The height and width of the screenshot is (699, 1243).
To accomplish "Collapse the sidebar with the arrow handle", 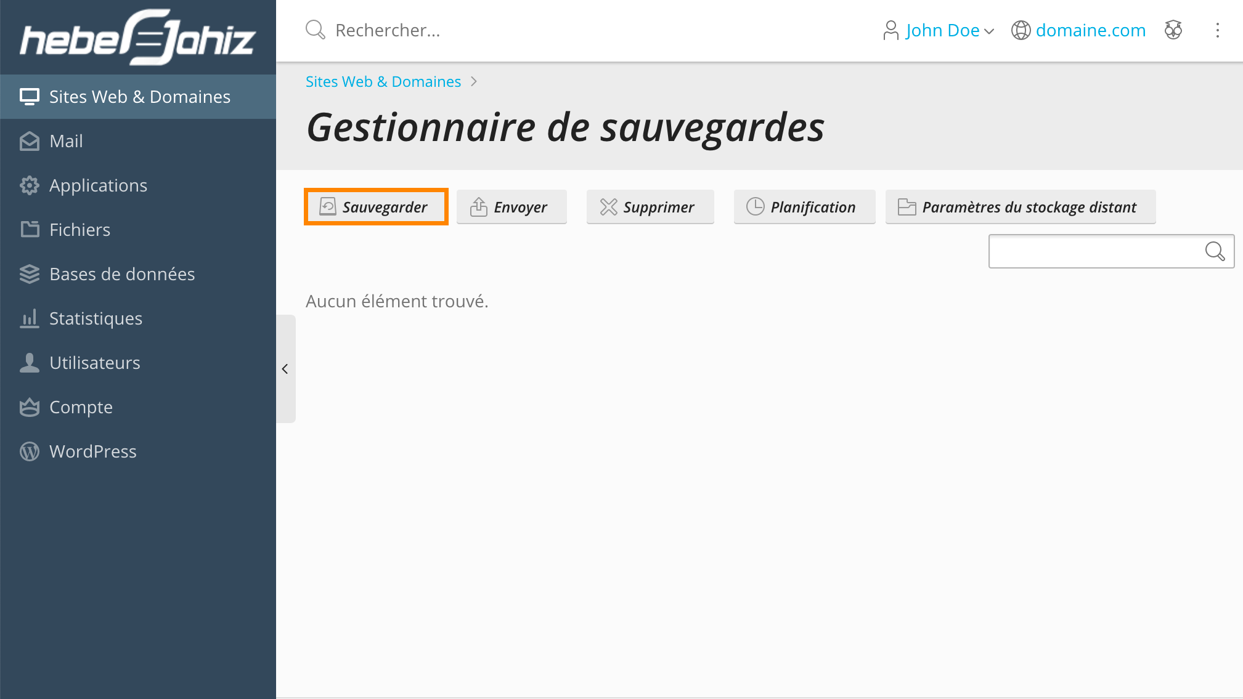I will pyautogui.click(x=285, y=369).
